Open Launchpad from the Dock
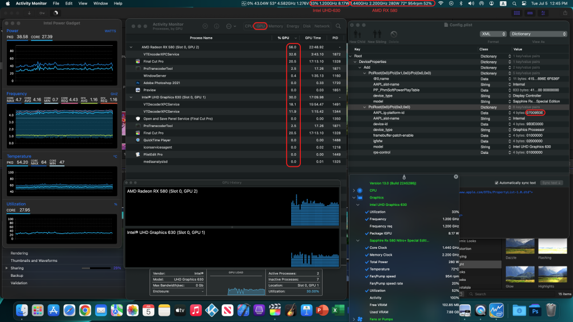This screenshot has height=322, width=573. tap(38, 311)
